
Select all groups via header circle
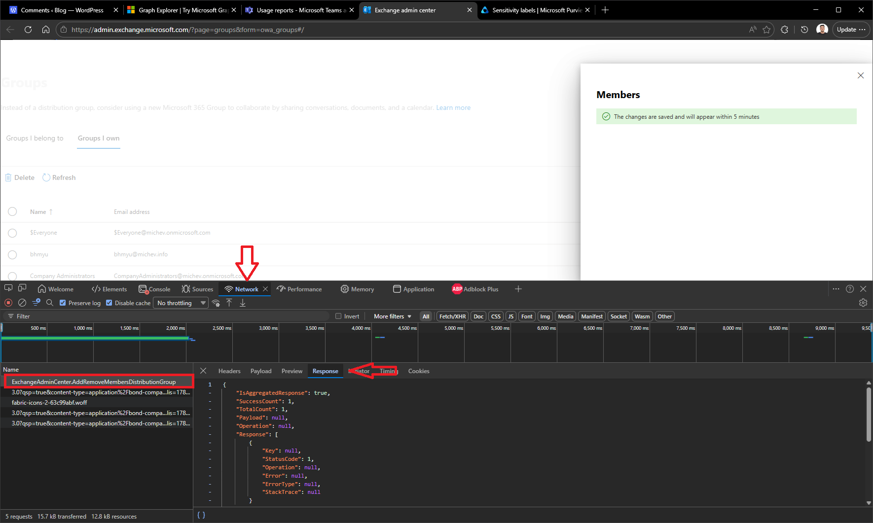click(12, 211)
